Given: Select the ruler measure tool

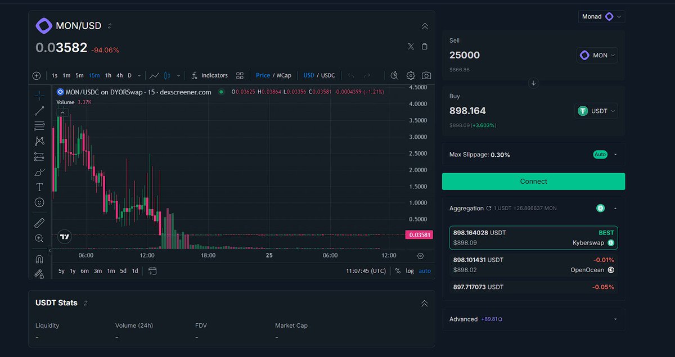Looking at the screenshot, I should (x=39, y=223).
